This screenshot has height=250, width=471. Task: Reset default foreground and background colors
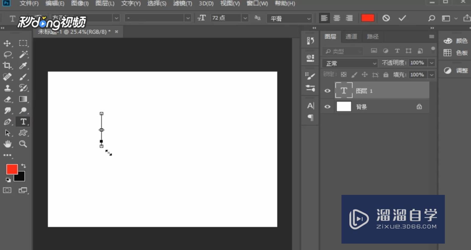(8, 180)
